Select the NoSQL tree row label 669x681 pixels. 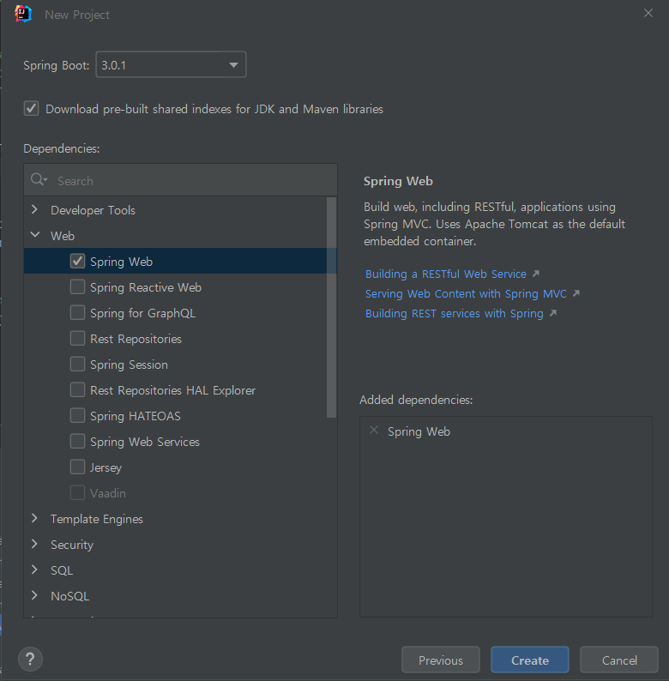click(x=70, y=596)
